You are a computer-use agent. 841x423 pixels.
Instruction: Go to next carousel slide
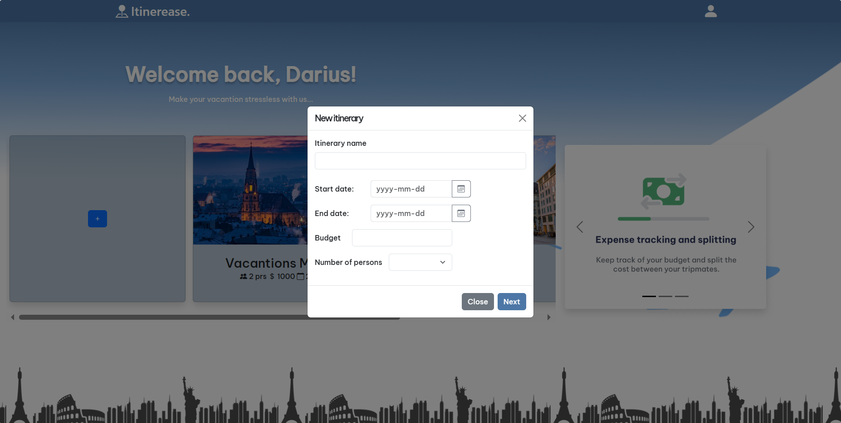tap(751, 227)
